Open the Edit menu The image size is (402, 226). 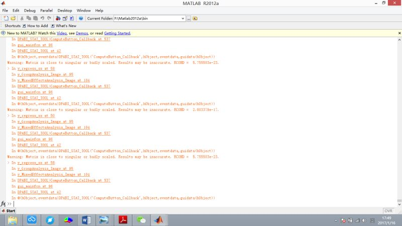click(16, 11)
